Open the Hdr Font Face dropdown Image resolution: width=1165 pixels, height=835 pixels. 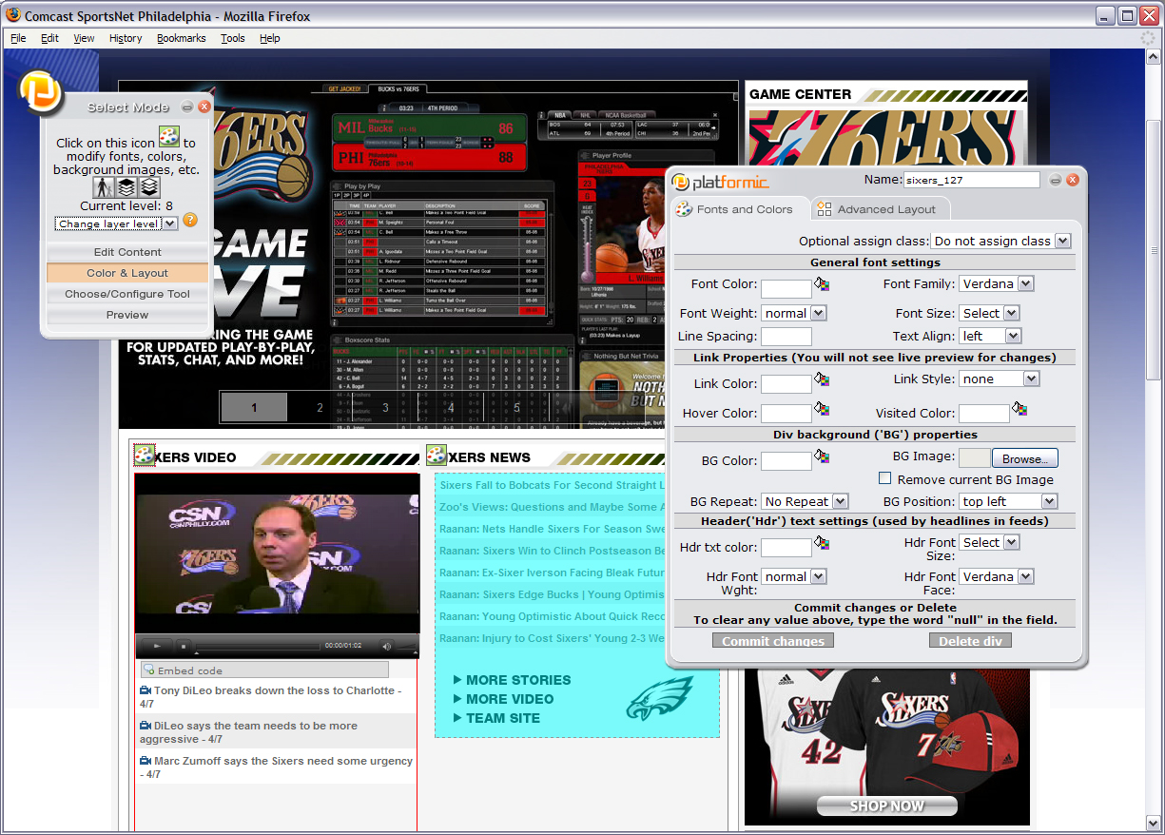point(996,576)
